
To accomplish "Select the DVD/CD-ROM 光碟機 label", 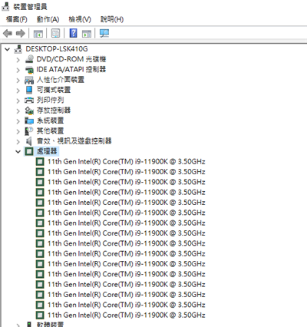I will click(x=71, y=59).
